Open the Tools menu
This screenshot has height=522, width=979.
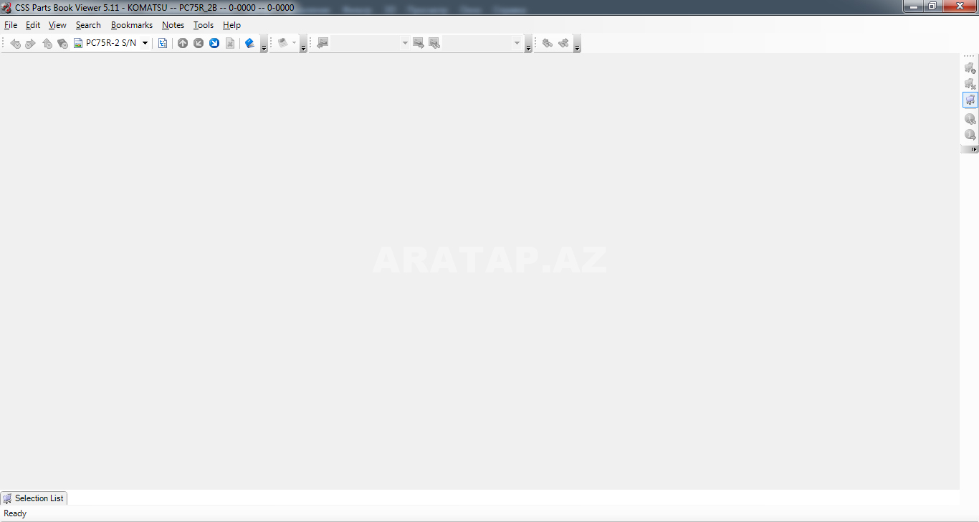(x=204, y=25)
